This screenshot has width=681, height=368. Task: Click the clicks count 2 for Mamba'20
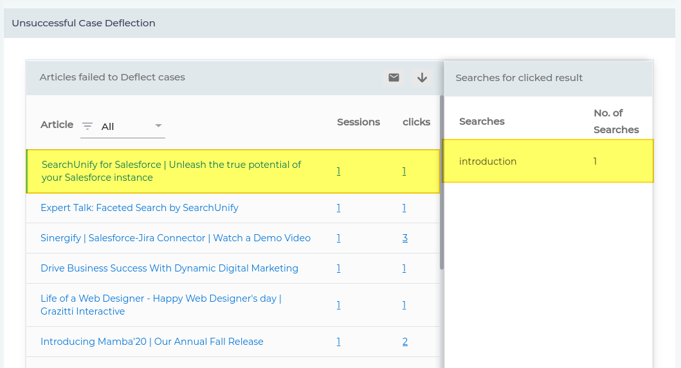tap(404, 342)
